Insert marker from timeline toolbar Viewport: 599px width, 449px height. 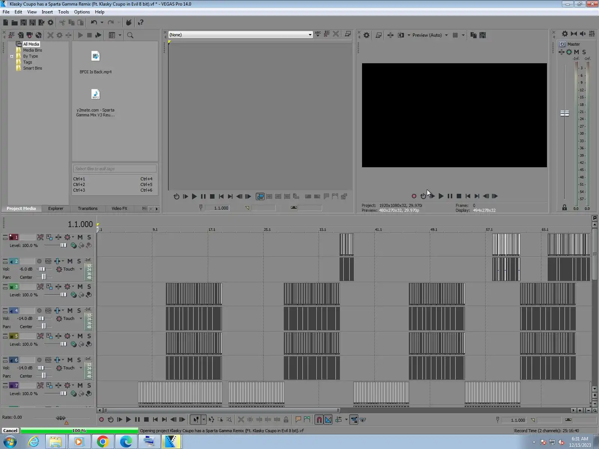point(298,420)
